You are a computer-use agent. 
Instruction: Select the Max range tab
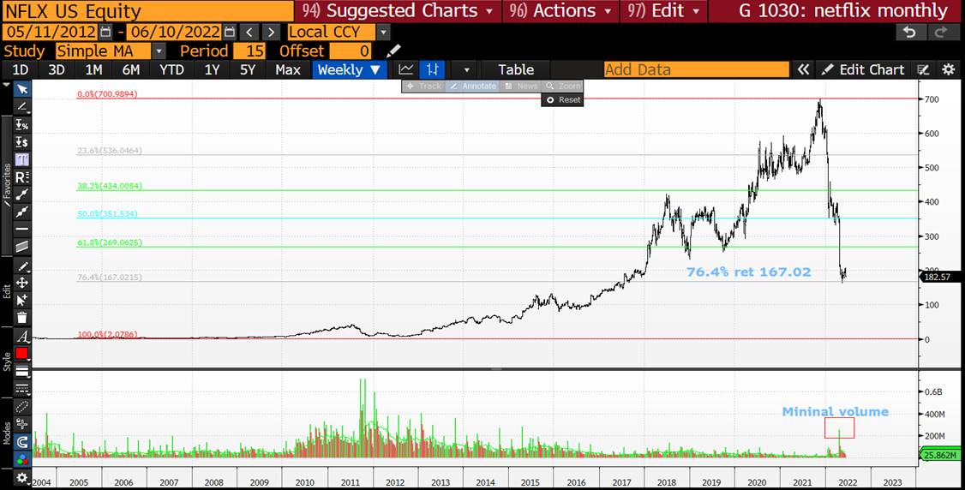coord(288,70)
